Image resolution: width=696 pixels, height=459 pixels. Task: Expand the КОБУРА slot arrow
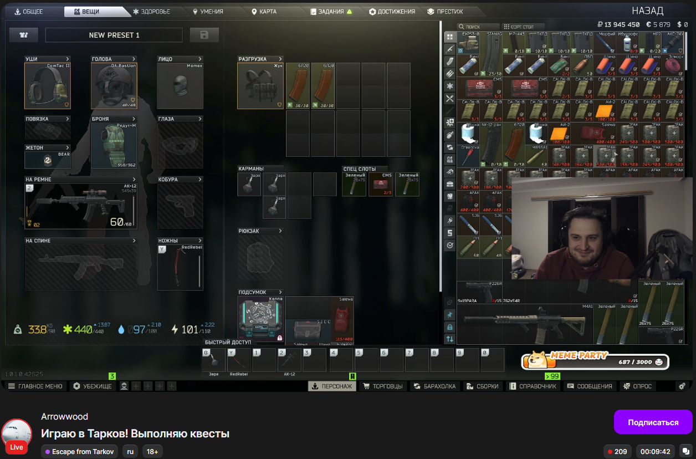[200, 180]
